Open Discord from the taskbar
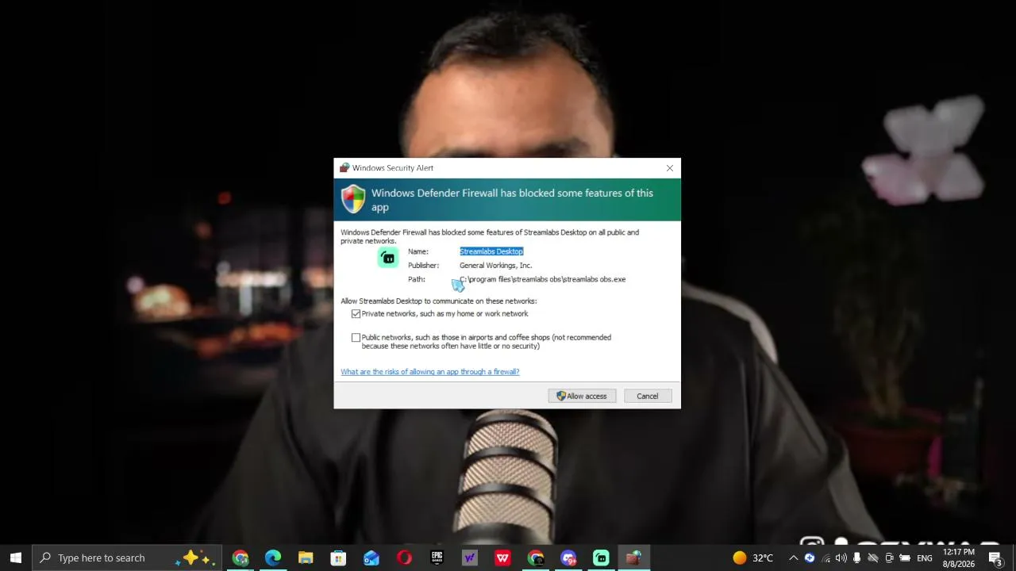 (x=568, y=558)
